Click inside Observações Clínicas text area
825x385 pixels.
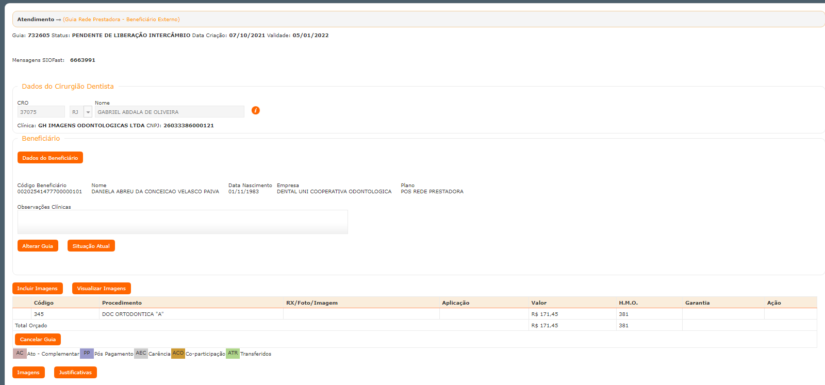pyautogui.click(x=183, y=222)
